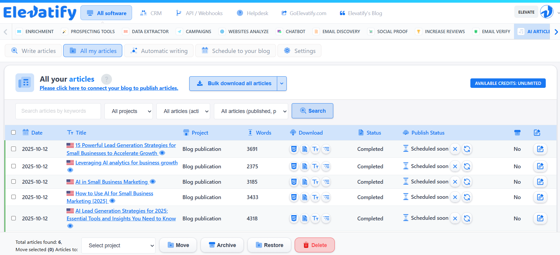
Task: Refresh publish status of 'How to Use AI' article
Action: coord(467,197)
